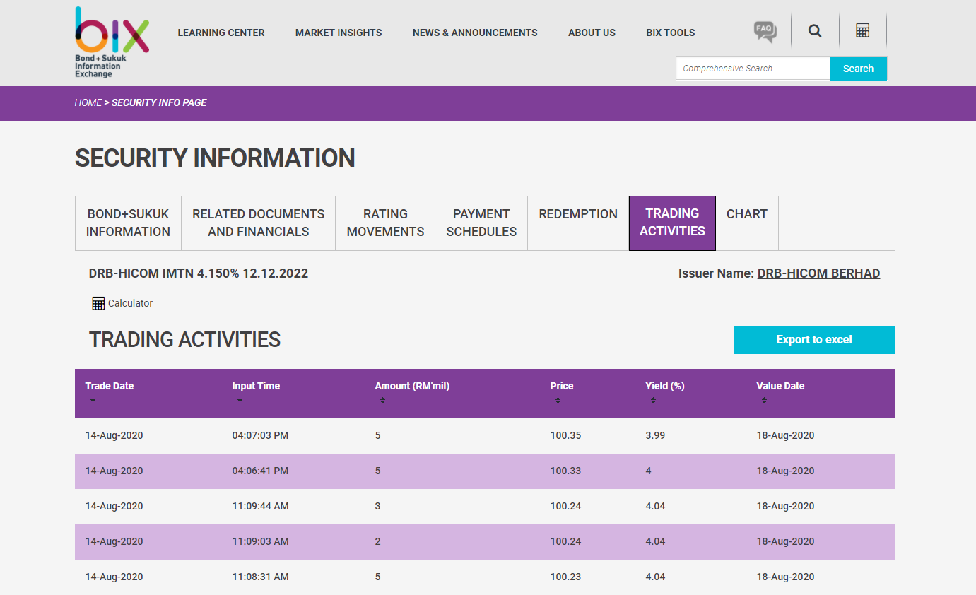Sort by Price column arrows
This screenshot has height=595, width=976.
(558, 401)
